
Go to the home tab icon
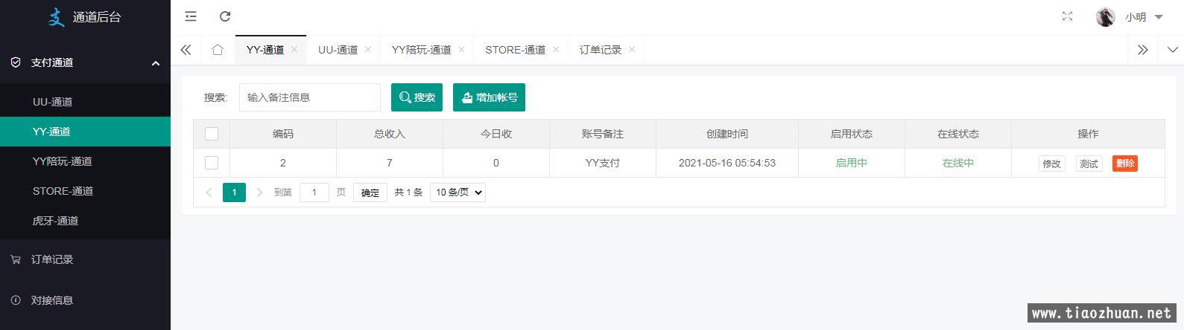point(218,50)
